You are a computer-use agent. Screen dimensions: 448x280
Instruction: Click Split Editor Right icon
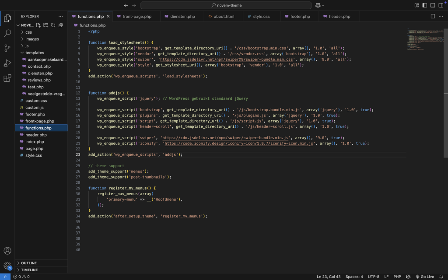[x=433, y=16]
